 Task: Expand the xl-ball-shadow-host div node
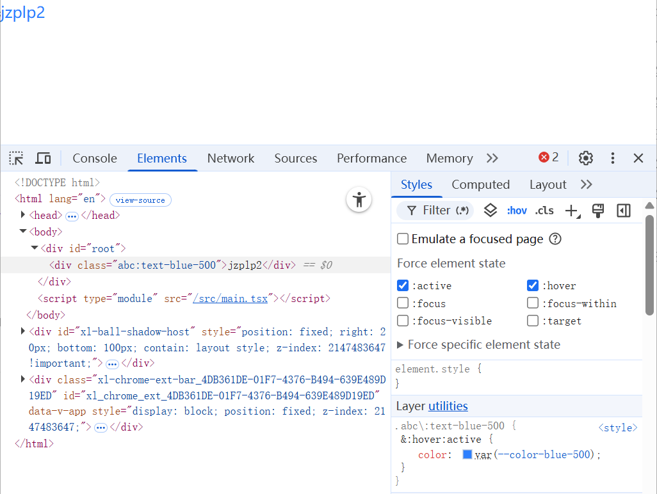[23, 331]
